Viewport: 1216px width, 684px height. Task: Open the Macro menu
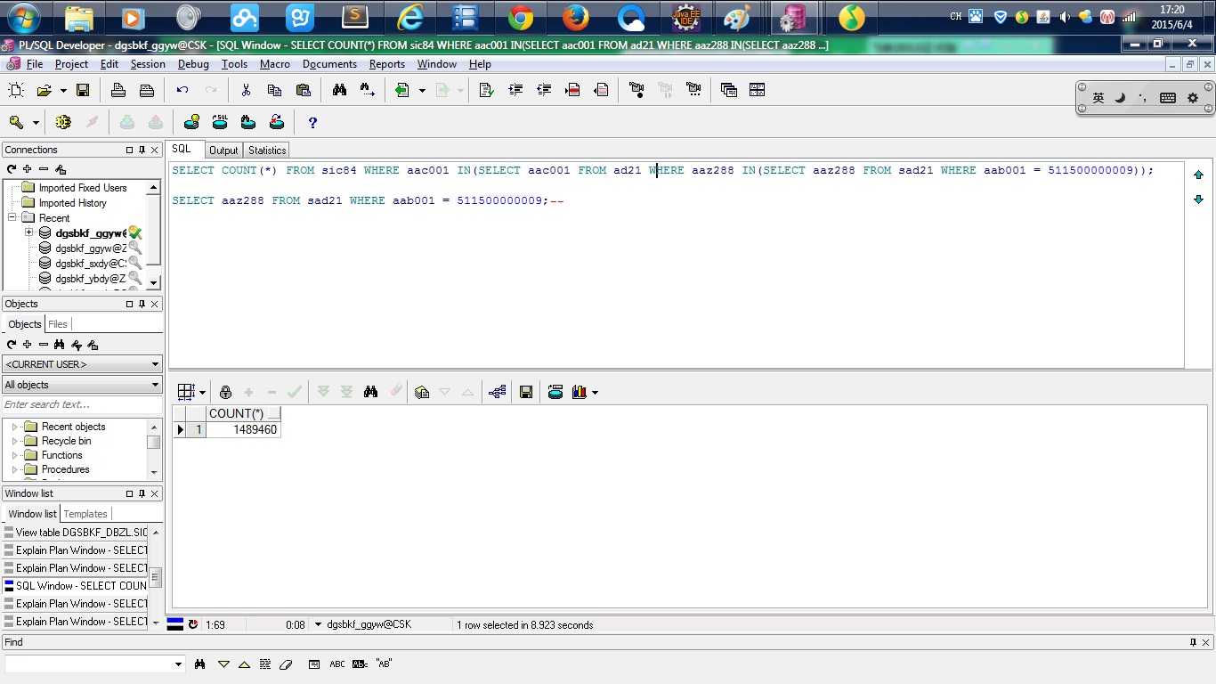click(275, 64)
